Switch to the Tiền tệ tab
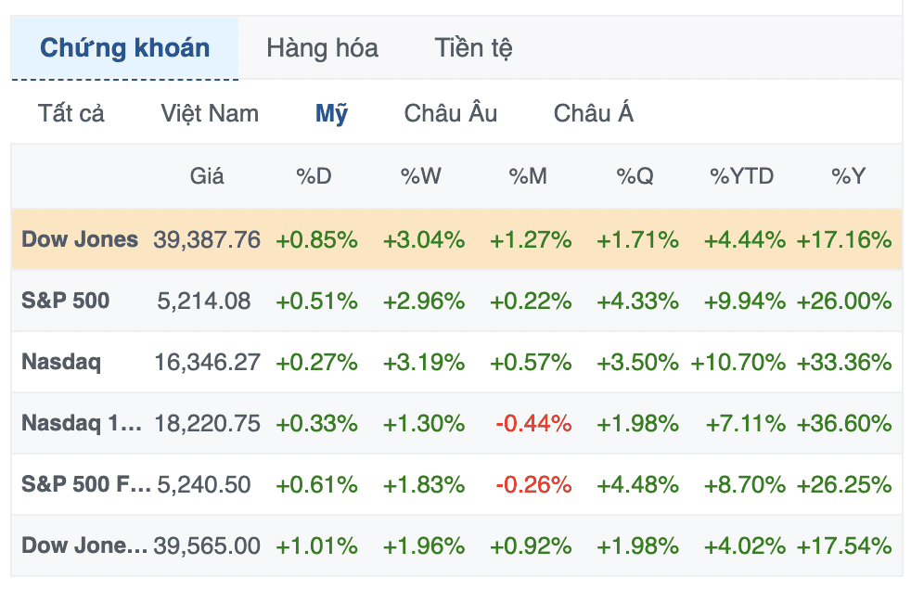This screenshot has width=911, height=590. point(473,47)
